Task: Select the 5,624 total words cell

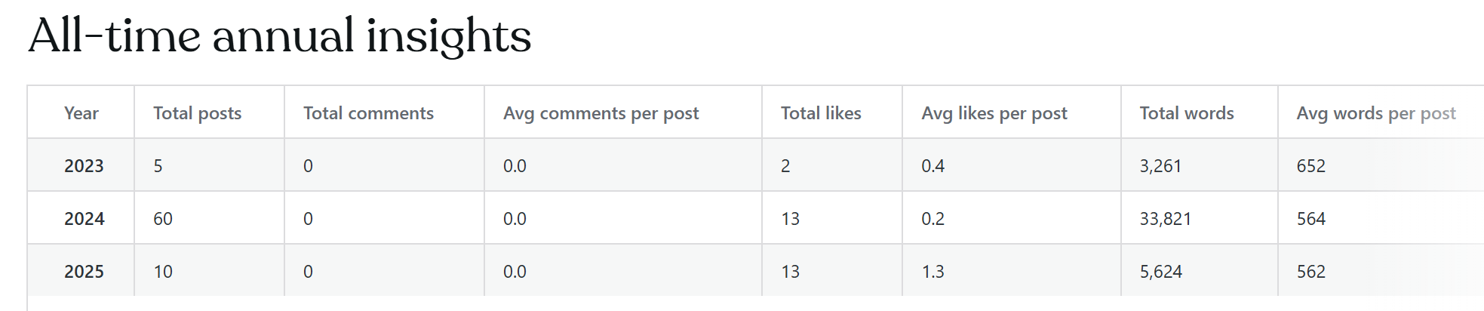Action: click(1160, 272)
